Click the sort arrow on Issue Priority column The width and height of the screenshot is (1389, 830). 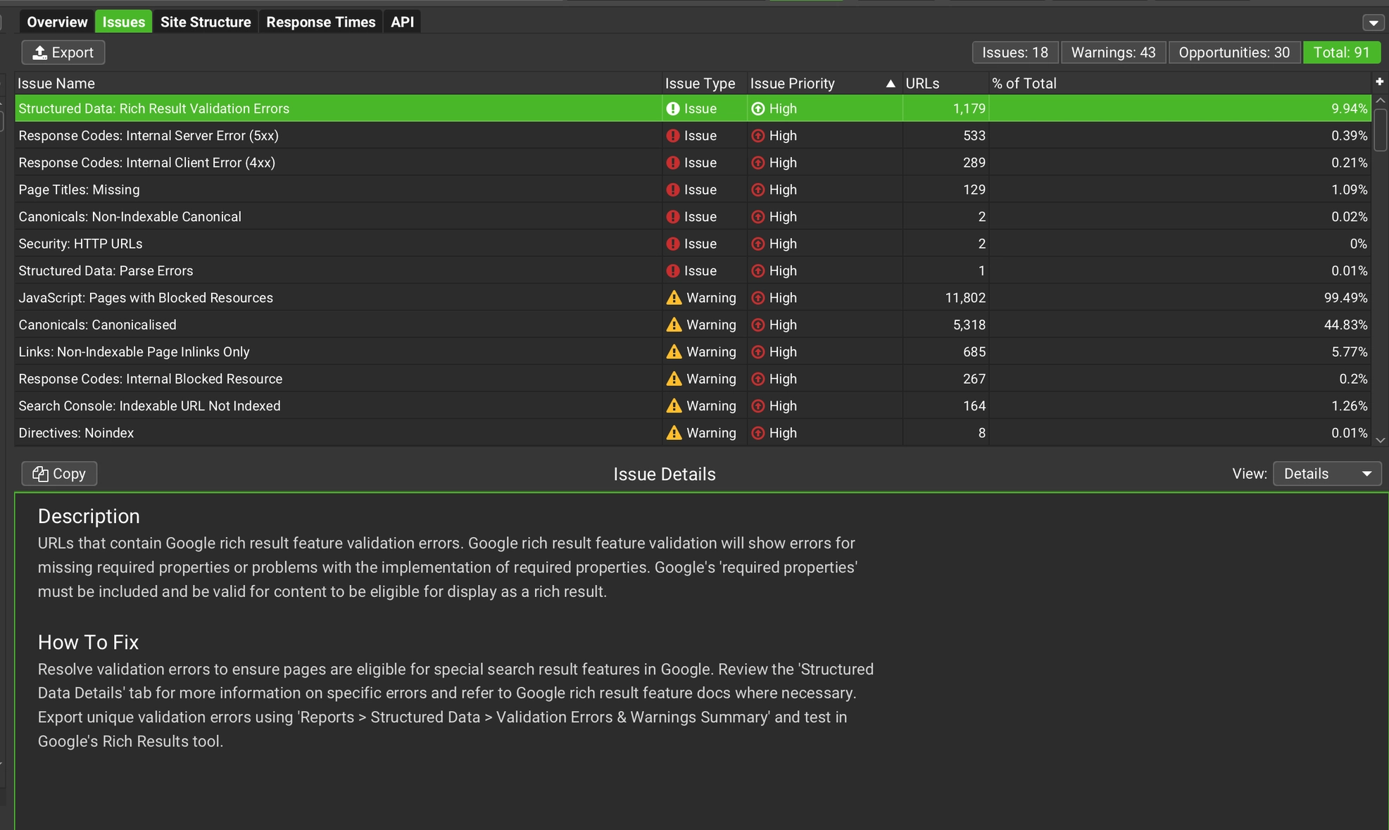[x=890, y=83]
